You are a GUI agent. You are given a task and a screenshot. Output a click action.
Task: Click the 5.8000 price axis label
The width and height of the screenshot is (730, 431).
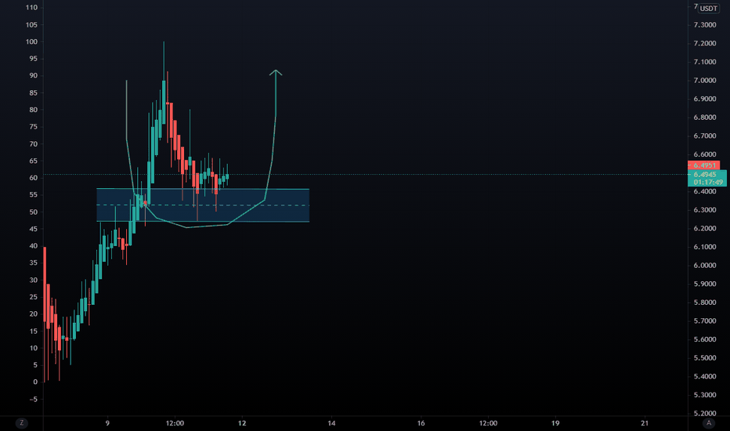[705, 302]
